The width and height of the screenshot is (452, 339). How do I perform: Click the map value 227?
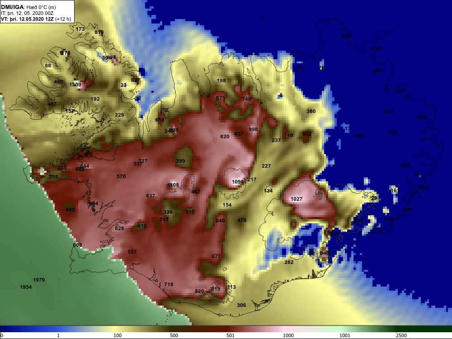coord(266,166)
